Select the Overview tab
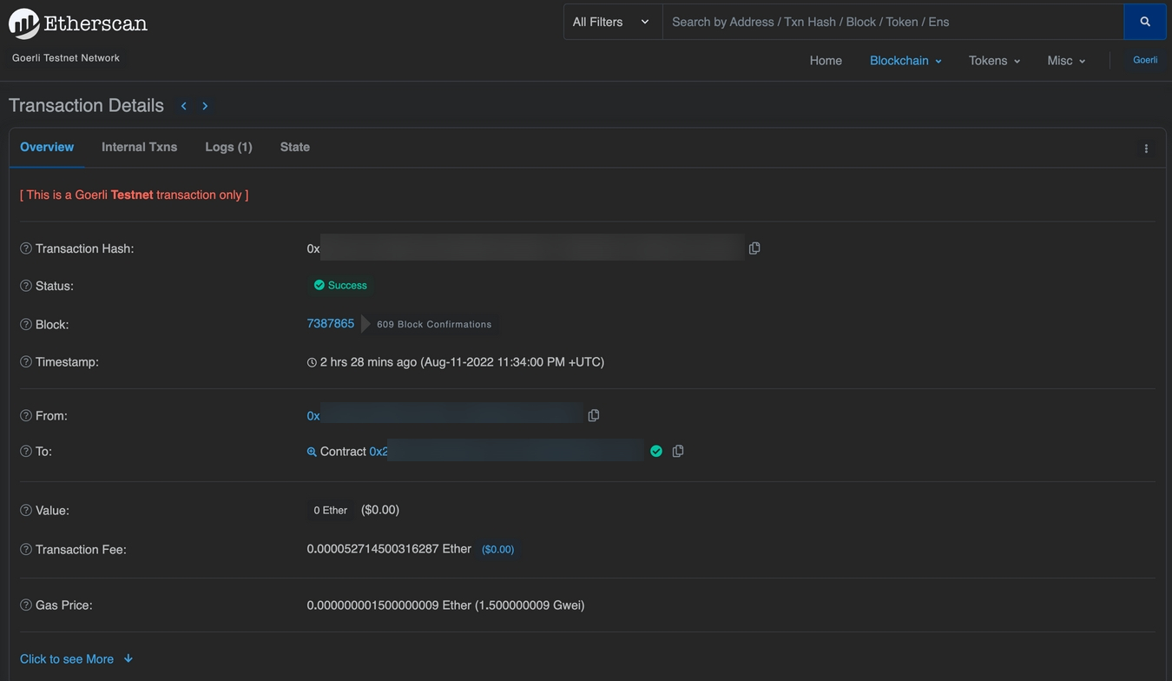The width and height of the screenshot is (1172, 681). [47, 147]
